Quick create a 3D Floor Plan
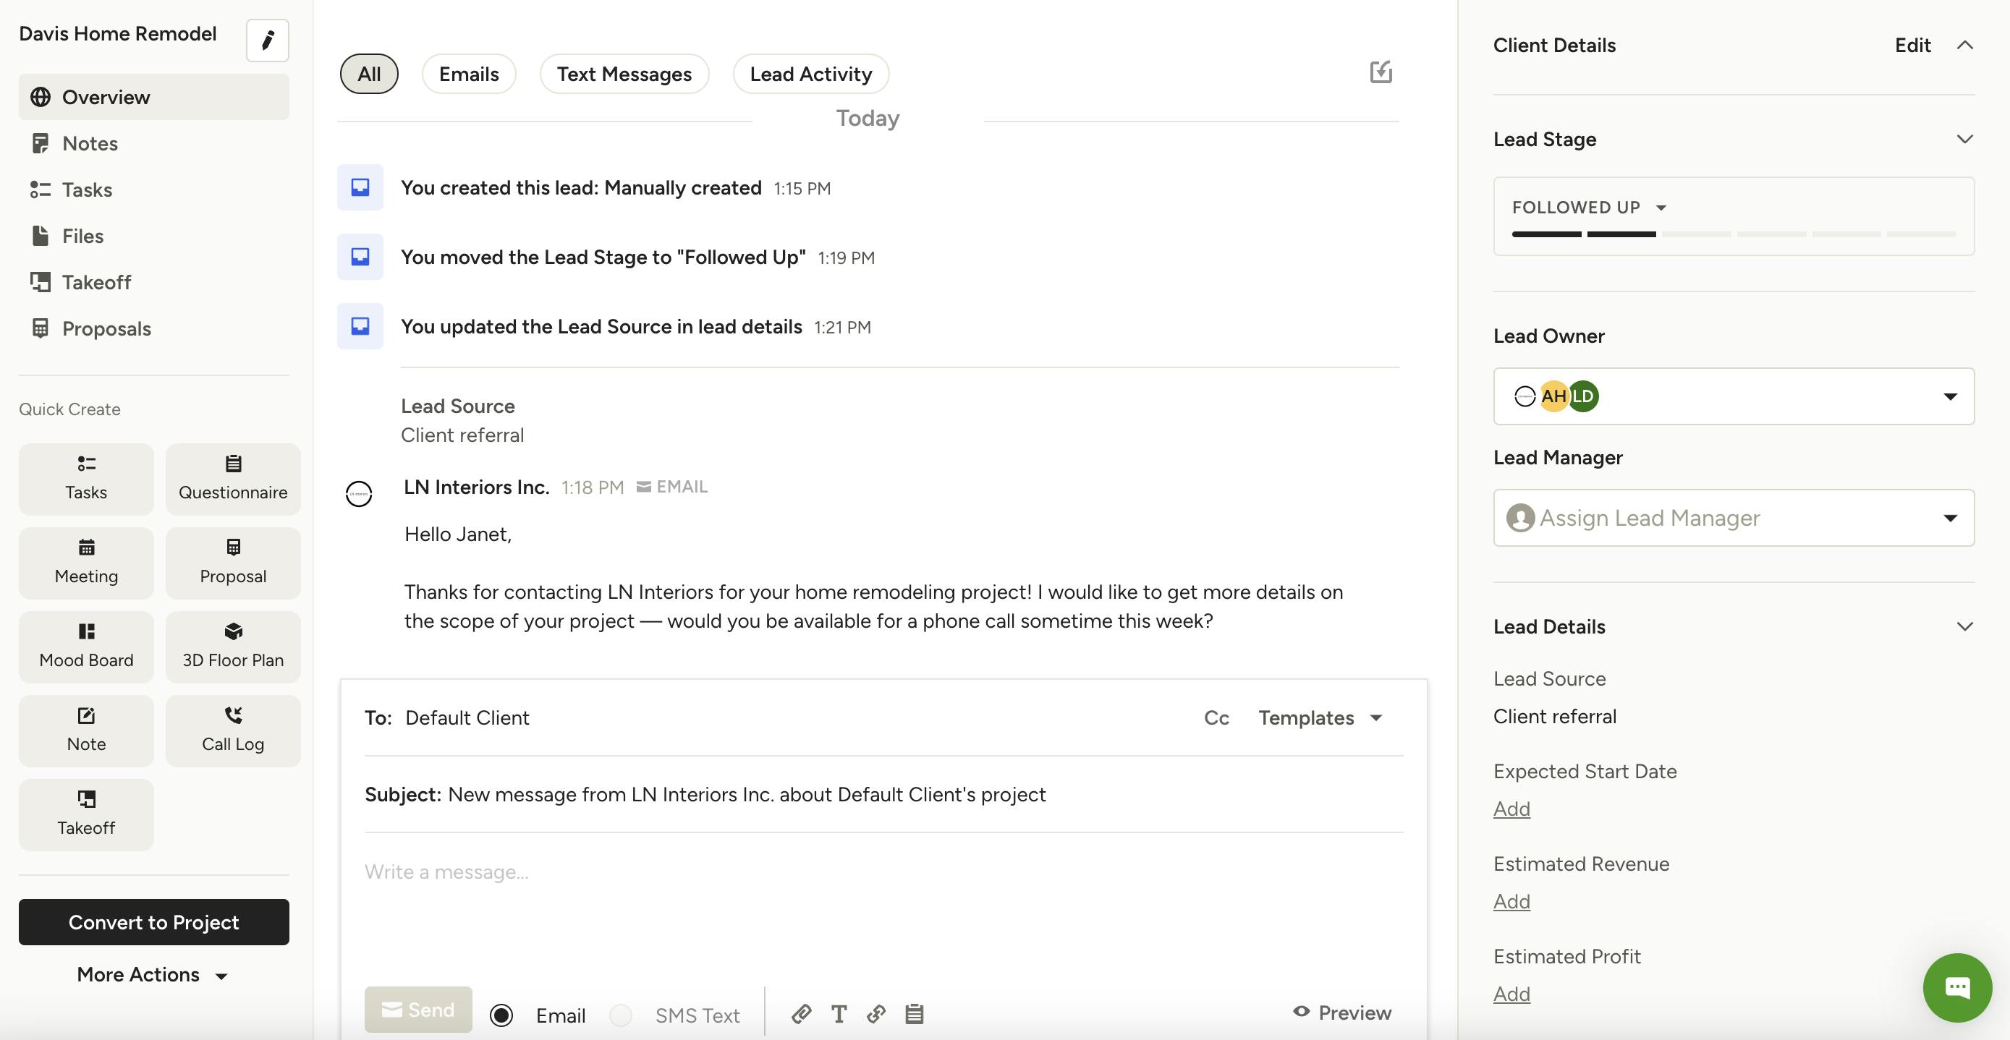 coord(232,647)
